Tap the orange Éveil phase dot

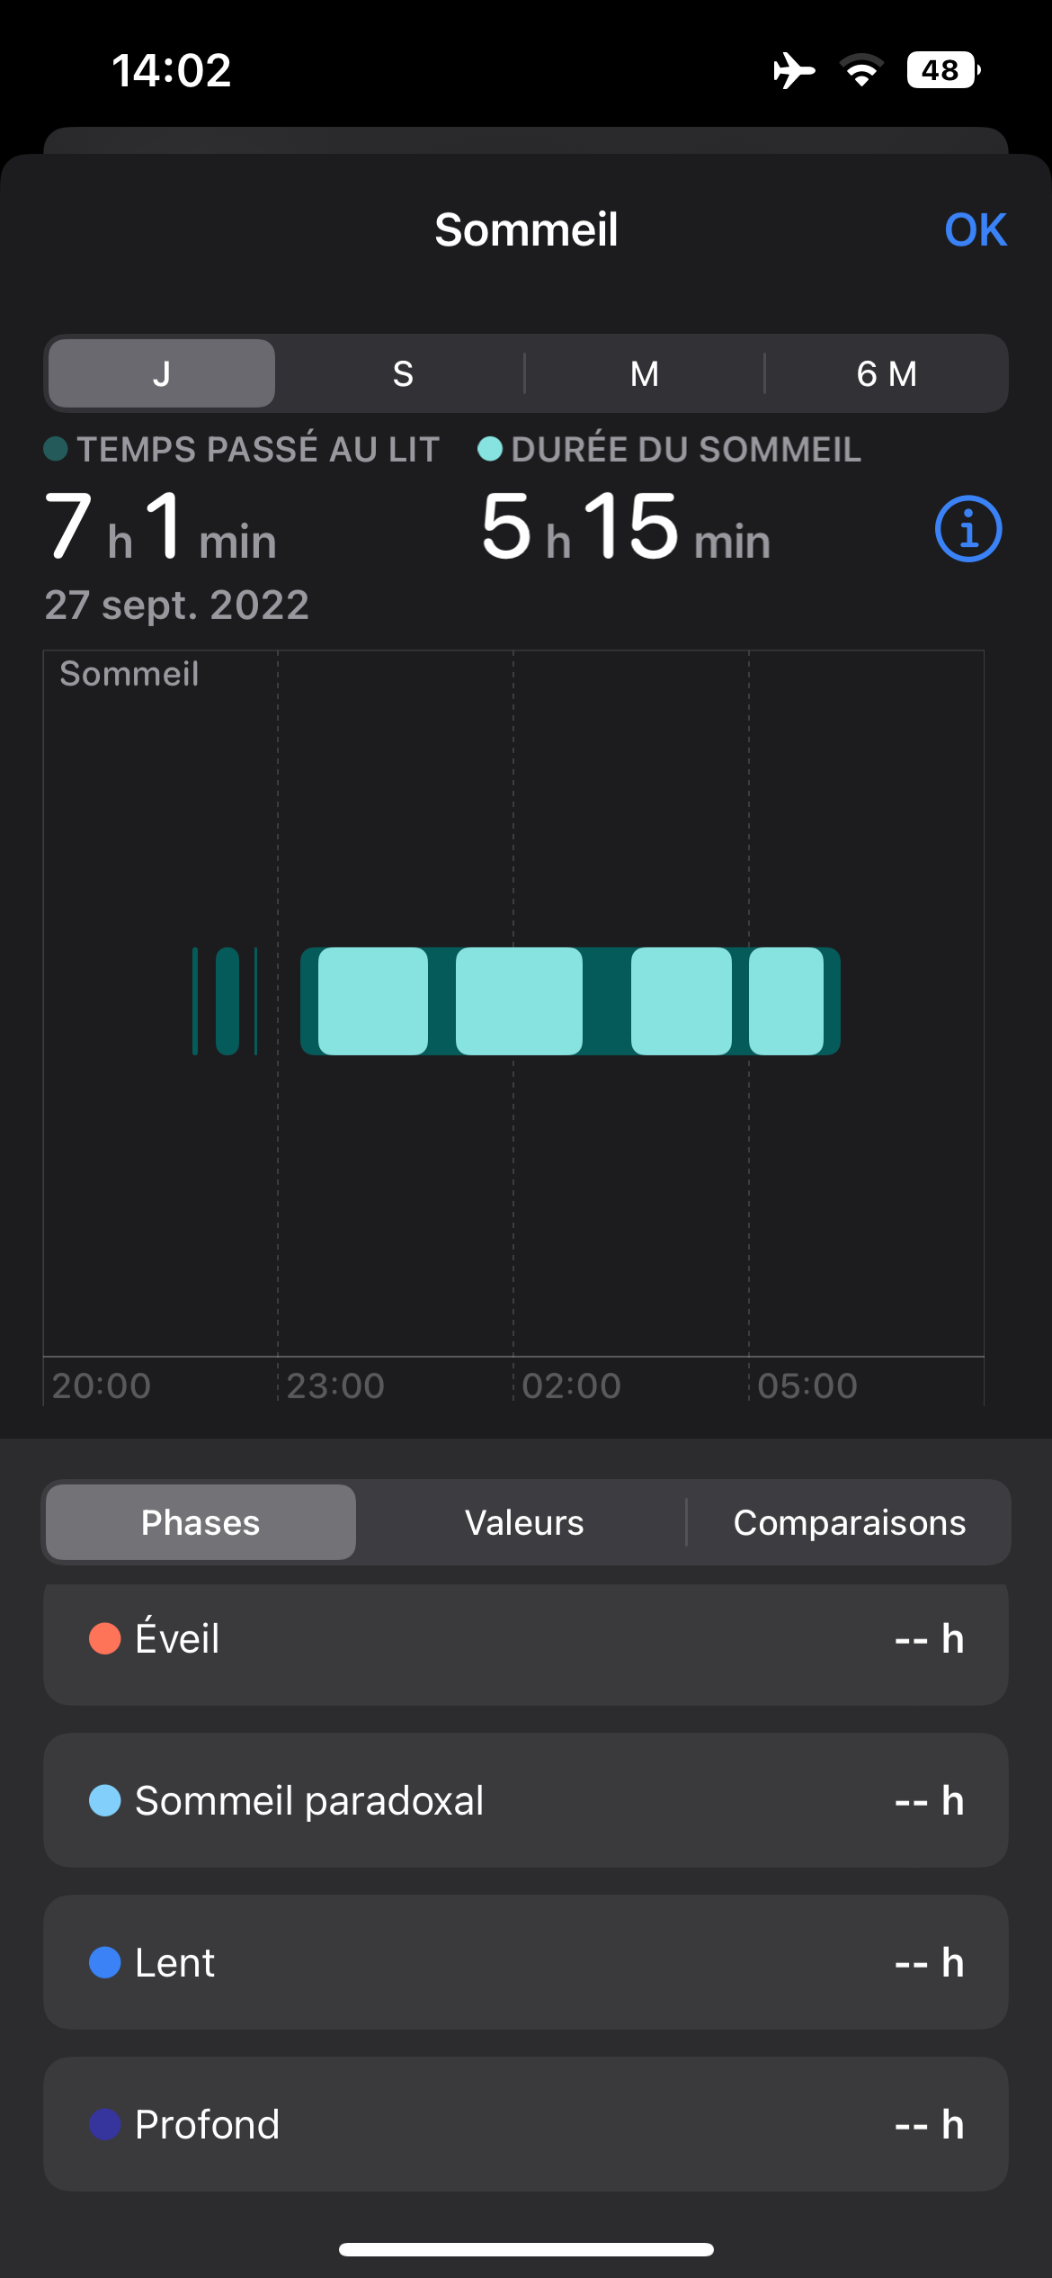point(105,1638)
